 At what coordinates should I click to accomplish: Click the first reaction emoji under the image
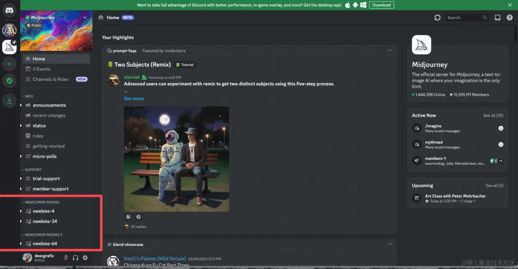tap(128, 217)
